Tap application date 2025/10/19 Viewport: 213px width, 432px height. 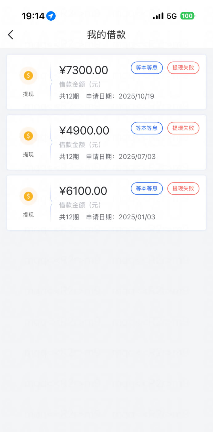(x=136, y=96)
